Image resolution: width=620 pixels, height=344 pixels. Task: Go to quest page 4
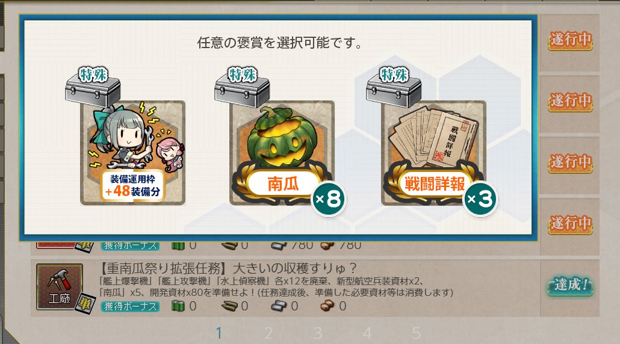tap(367, 333)
